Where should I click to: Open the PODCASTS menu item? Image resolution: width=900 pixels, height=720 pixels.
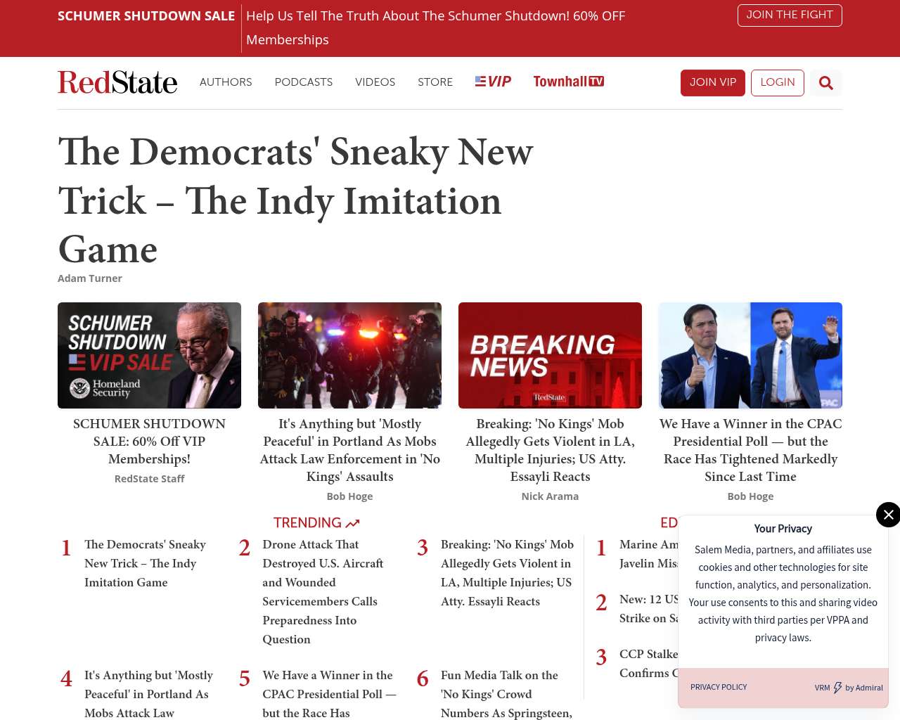point(304,82)
